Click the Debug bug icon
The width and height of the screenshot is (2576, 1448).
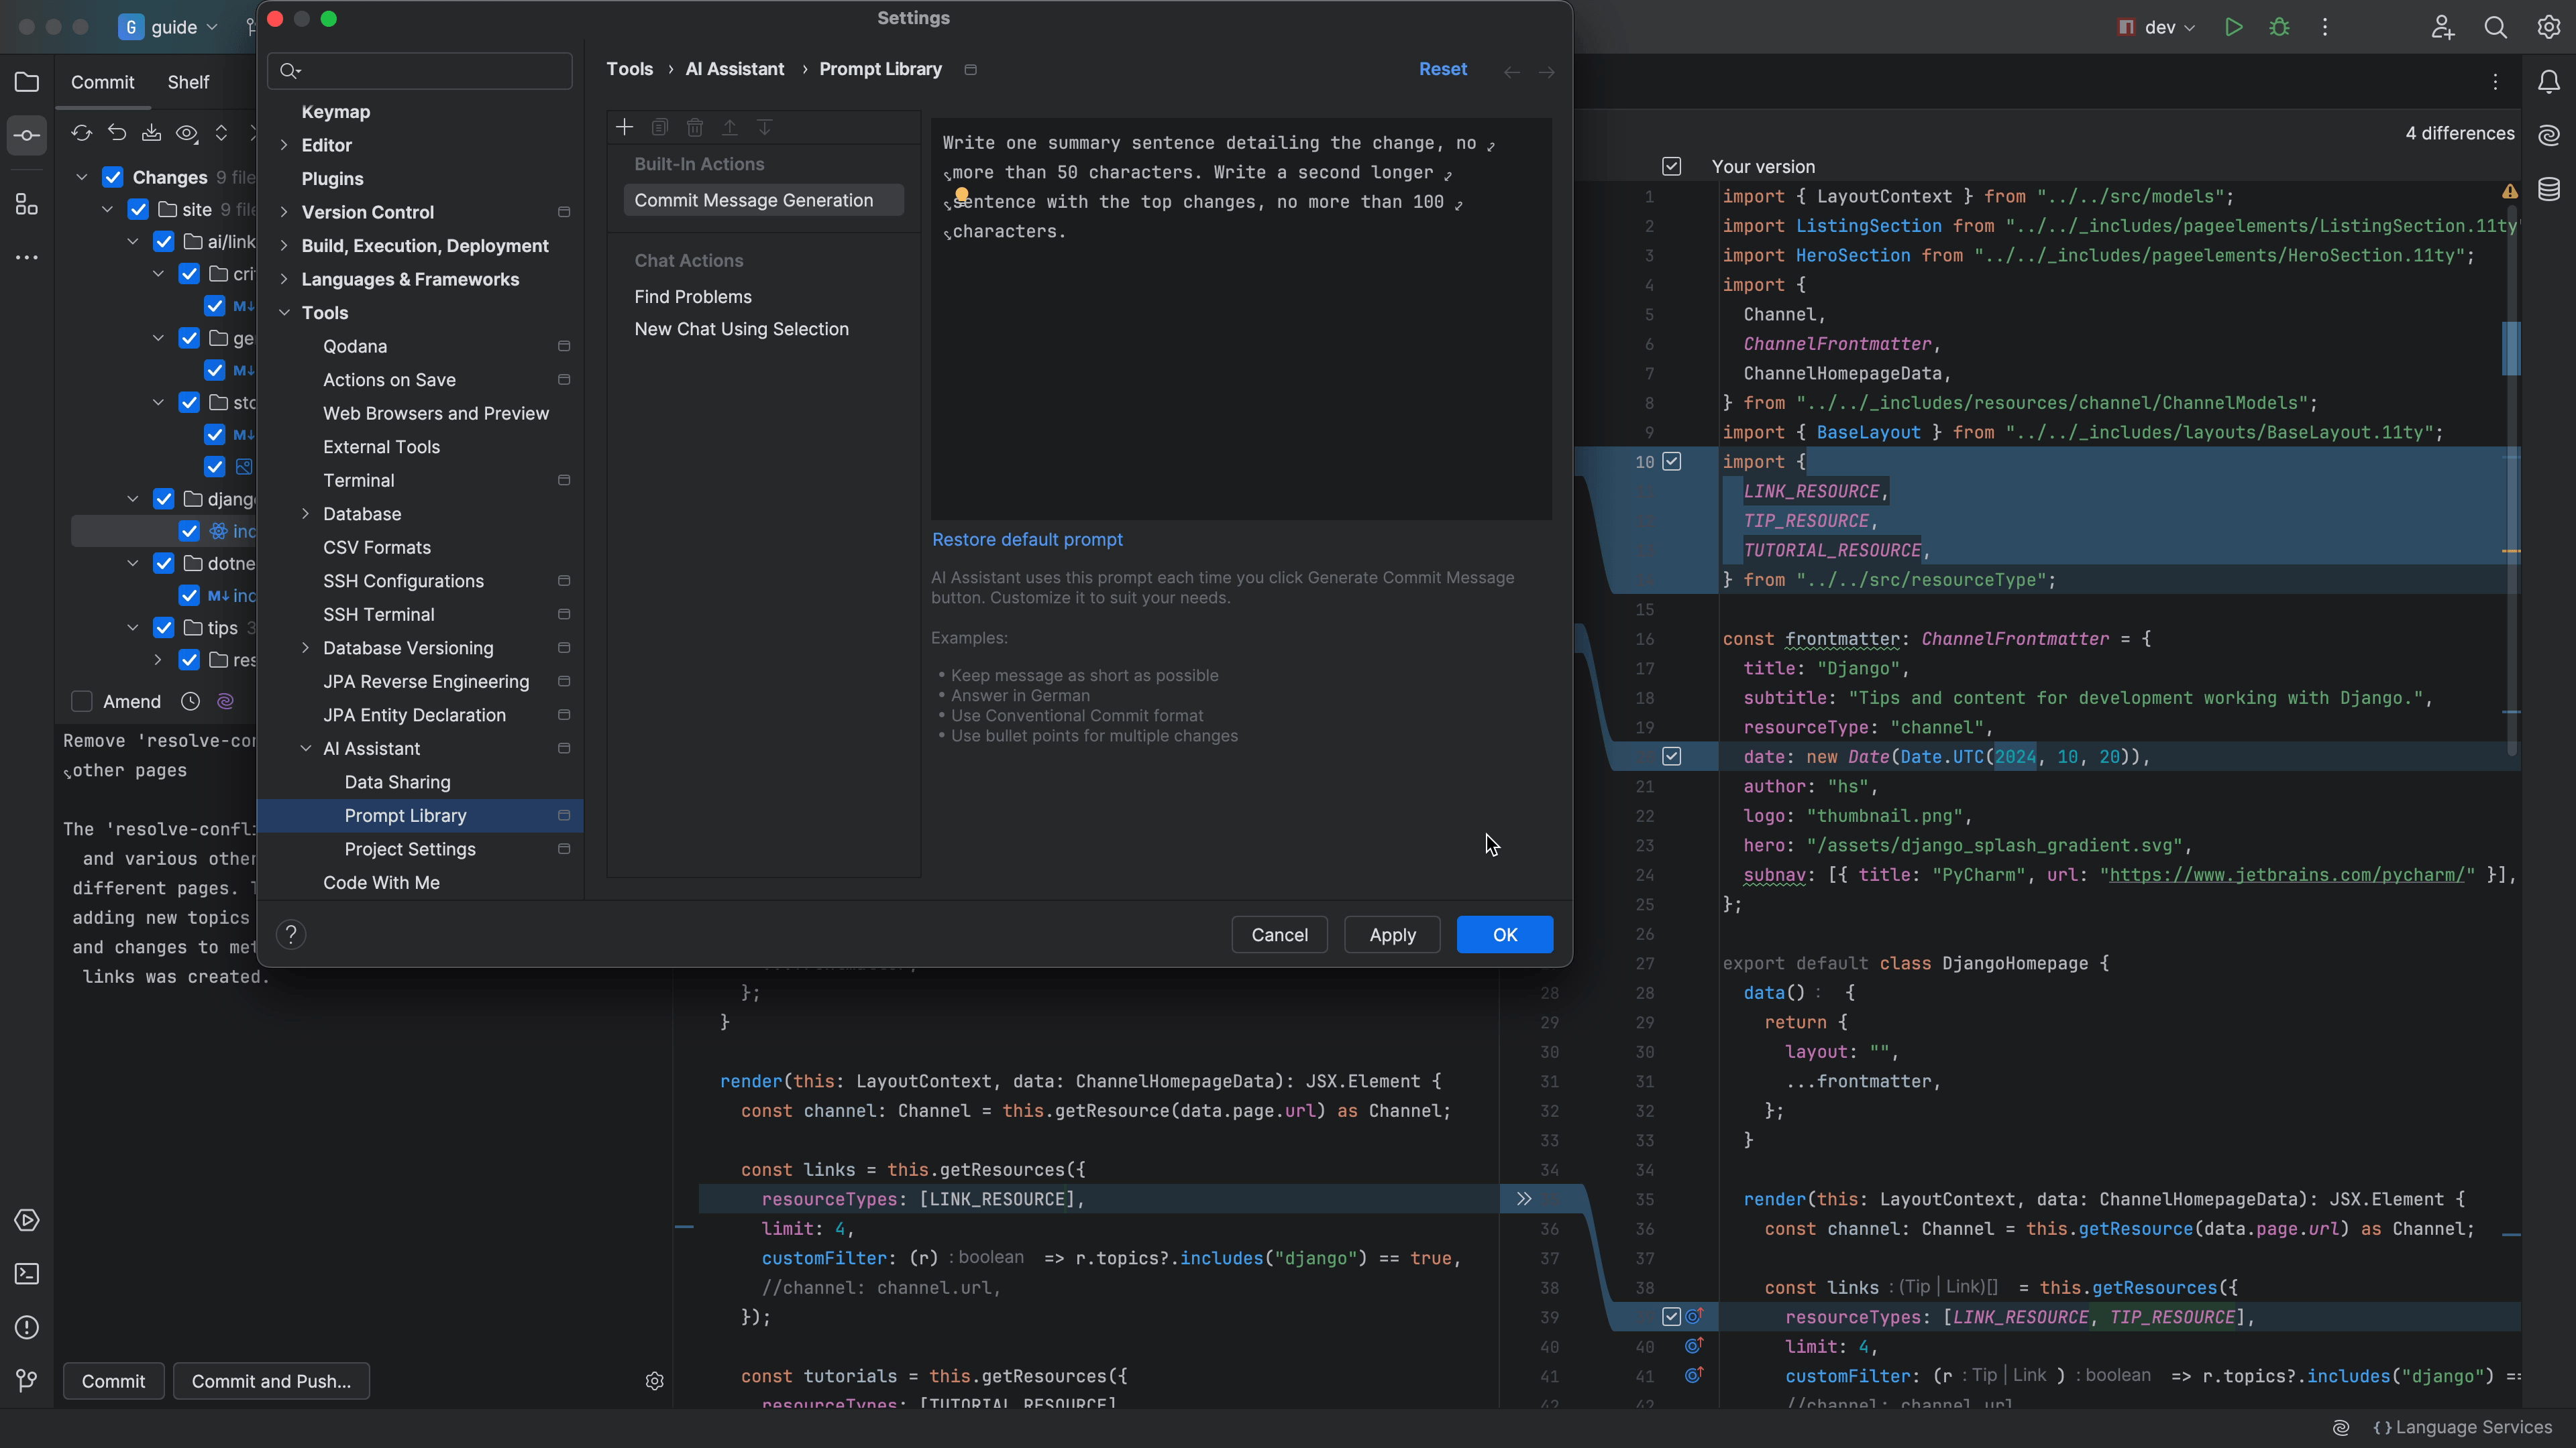pyautogui.click(x=2279, y=27)
